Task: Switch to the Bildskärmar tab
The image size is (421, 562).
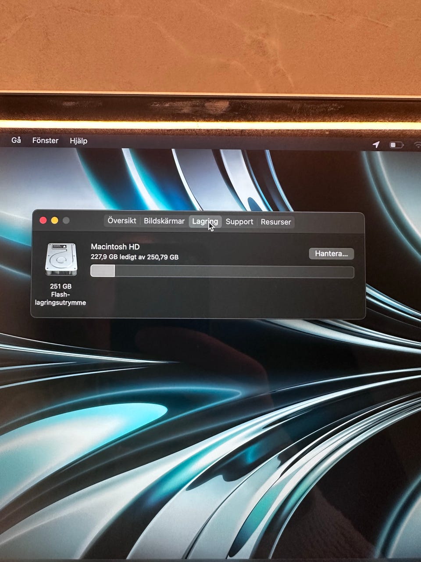Action: coord(164,221)
